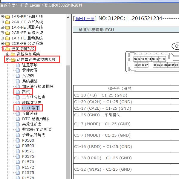Click the tree panel scroll-up arrow
Viewport: 179px width, 179px height.
[x=68, y=17]
